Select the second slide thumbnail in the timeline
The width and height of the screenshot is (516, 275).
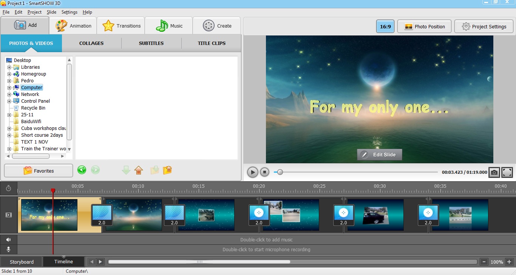tap(133, 215)
